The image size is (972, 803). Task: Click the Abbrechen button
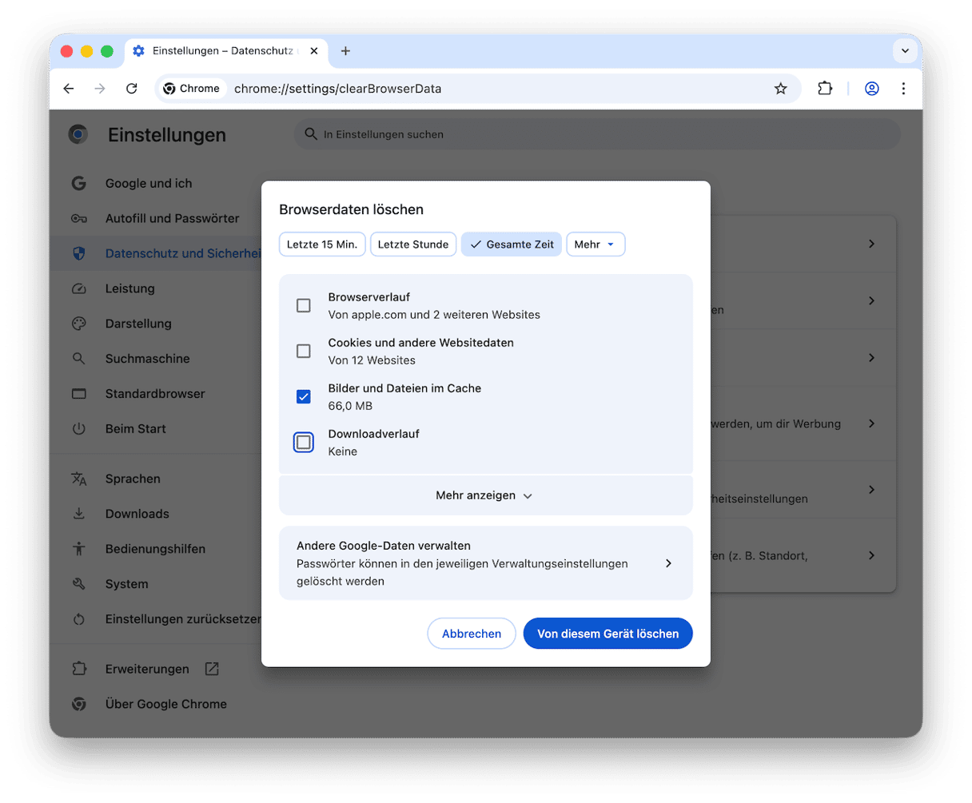point(472,634)
